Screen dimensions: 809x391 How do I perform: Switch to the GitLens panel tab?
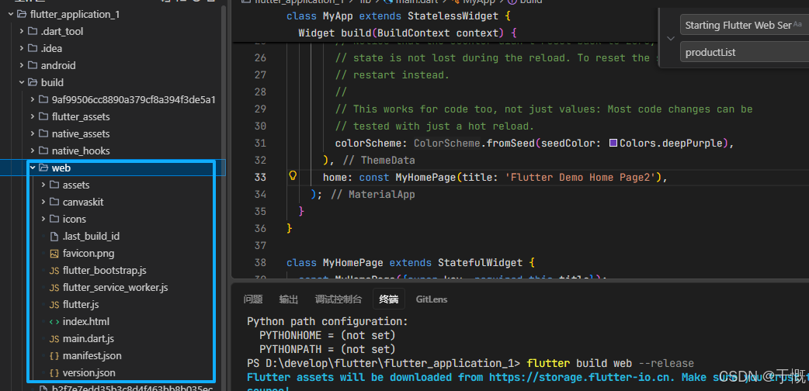432,299
